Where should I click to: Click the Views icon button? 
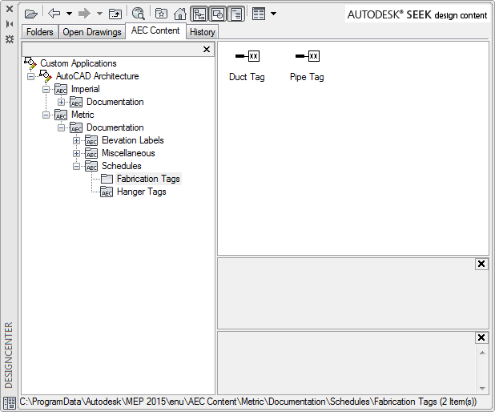coord(259,14)
